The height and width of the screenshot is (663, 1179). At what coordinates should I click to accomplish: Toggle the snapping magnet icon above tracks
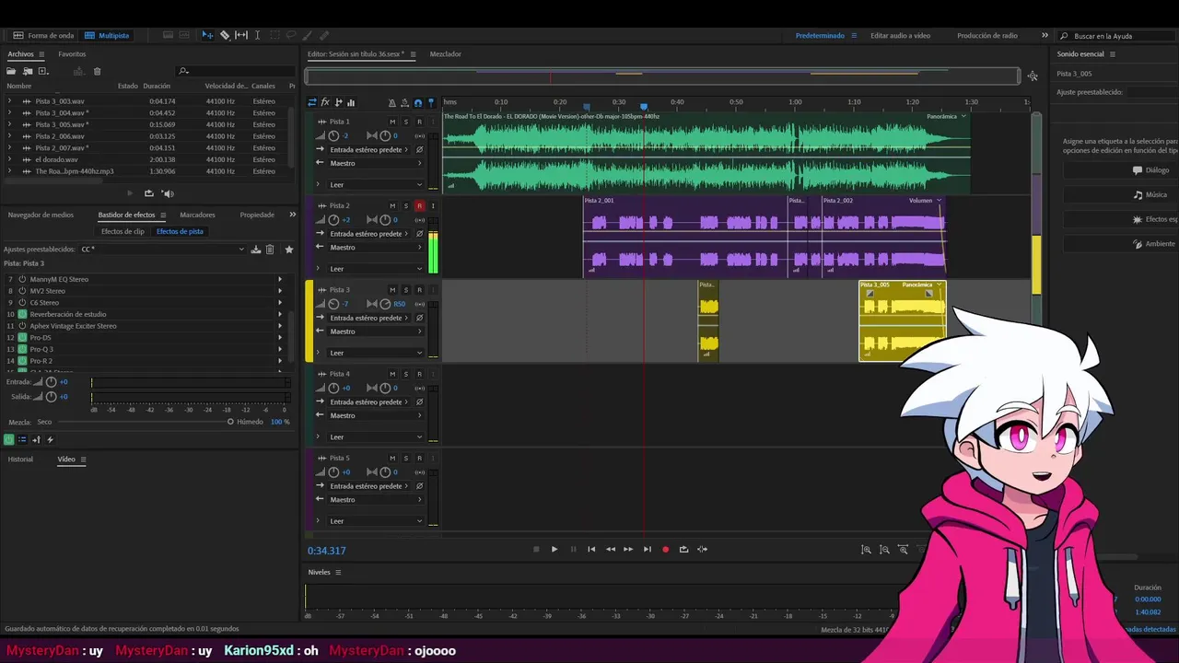418,103
